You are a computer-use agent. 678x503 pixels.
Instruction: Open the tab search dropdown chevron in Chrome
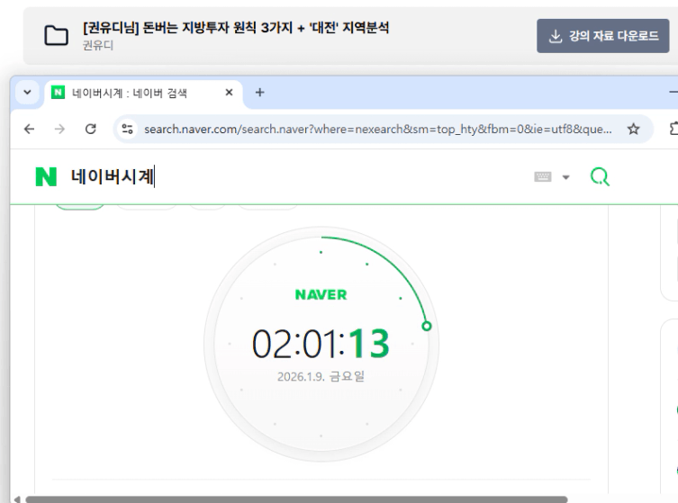coord(27,92)
